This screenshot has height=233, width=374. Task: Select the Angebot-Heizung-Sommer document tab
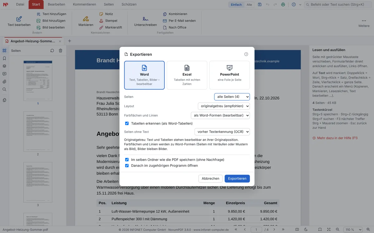33,41
